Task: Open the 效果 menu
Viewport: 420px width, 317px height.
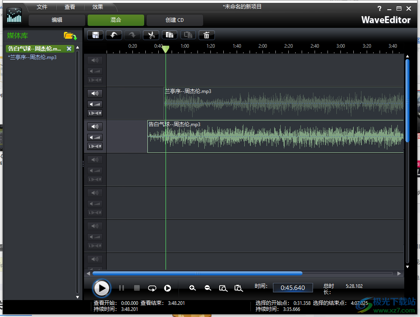Action: click(97, 6)
